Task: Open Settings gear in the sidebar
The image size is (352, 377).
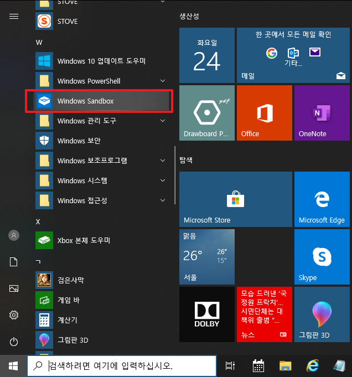Action: point(14,315)
